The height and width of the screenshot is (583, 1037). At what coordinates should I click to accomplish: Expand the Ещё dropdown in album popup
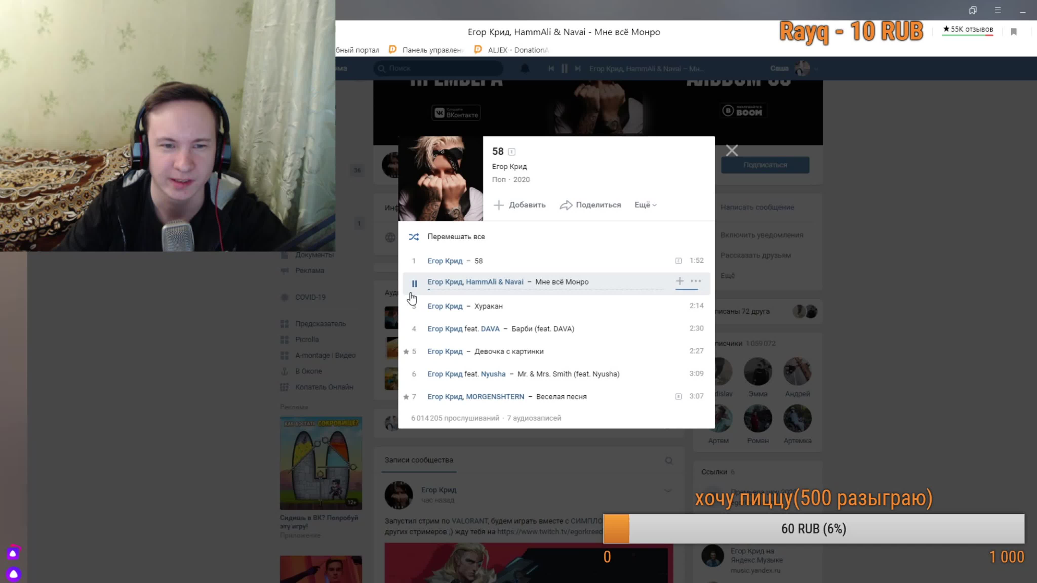pos(645,205)
